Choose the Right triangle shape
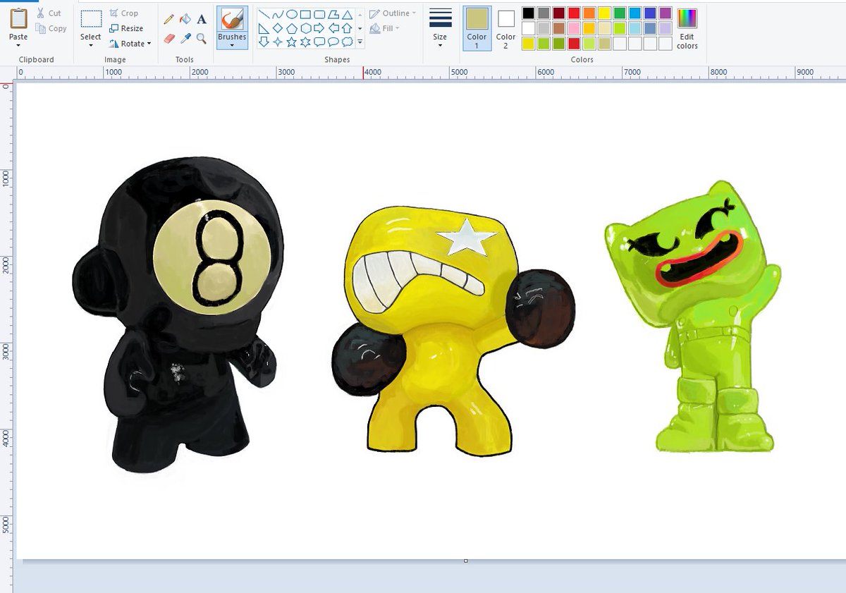The height and width of the screenshot is (593, 846). 264,28
